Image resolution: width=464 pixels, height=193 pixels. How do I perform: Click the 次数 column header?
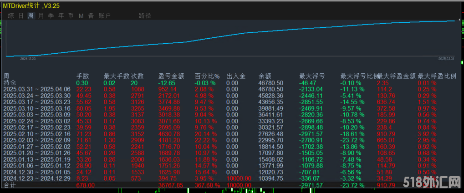pyautogui.click(x=138, y=76)
